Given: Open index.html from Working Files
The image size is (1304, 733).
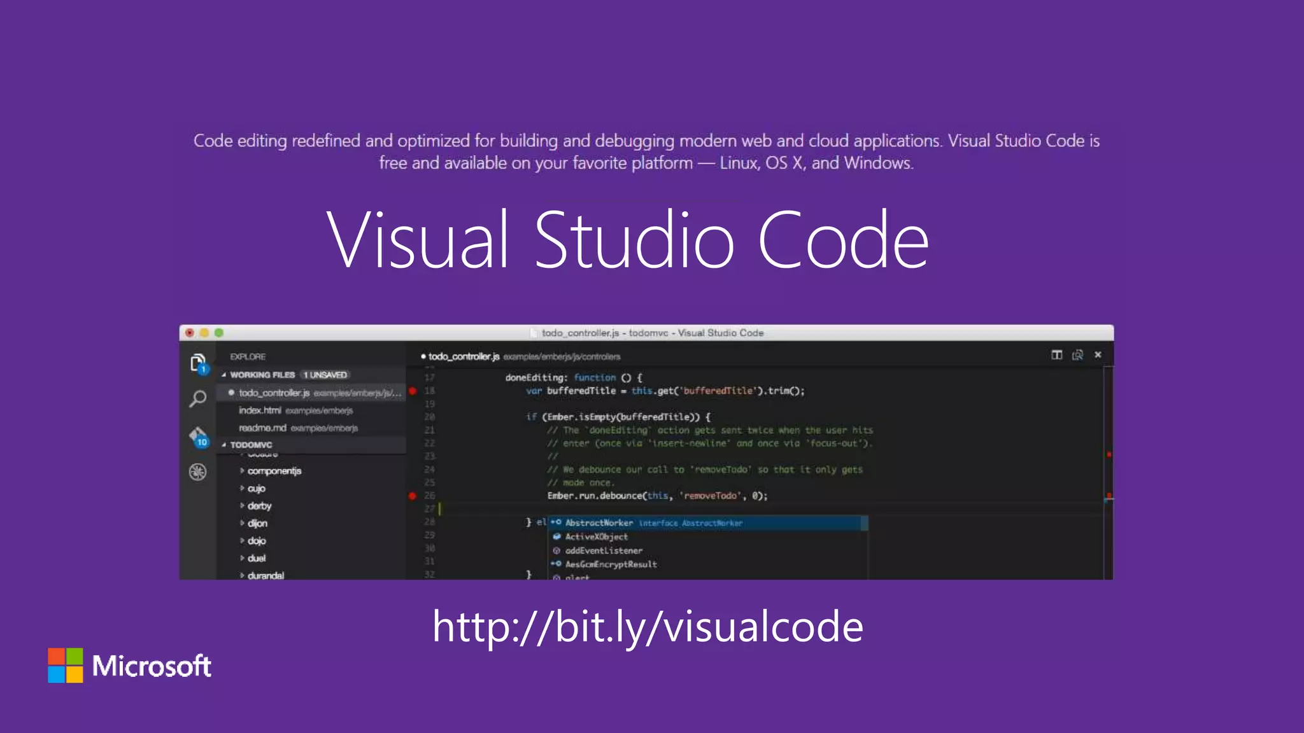Looking at the screenshot, I should click(312, 410).
